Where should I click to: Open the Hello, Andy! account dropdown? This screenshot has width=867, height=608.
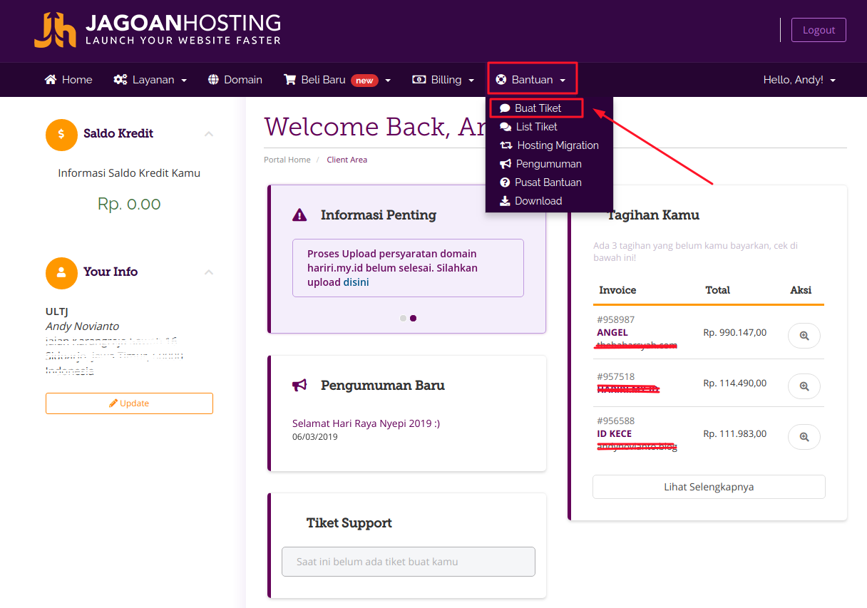[x=799, y=80]
